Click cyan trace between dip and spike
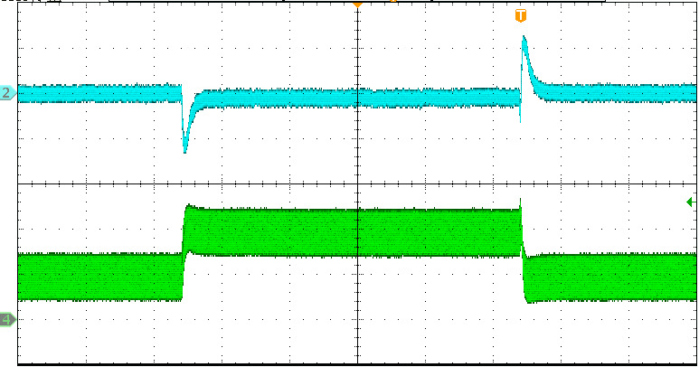The height and width of the screenshot is (367, 699). coord(353,98)
